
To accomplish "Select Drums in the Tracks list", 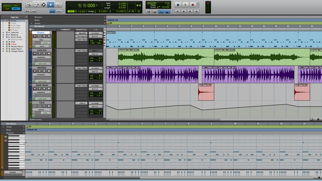I will click(x=14, y=21).
